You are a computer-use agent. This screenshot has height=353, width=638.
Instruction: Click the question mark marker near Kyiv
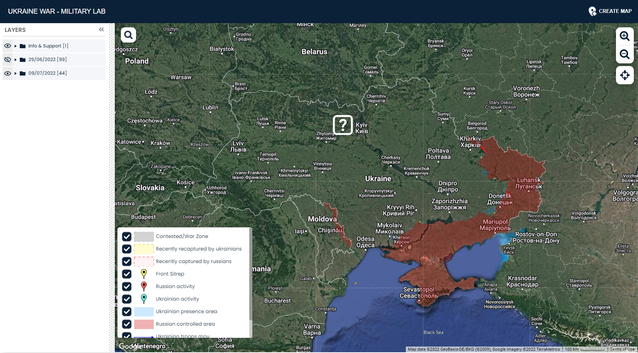pyautogui.click(x=343, y=125)
